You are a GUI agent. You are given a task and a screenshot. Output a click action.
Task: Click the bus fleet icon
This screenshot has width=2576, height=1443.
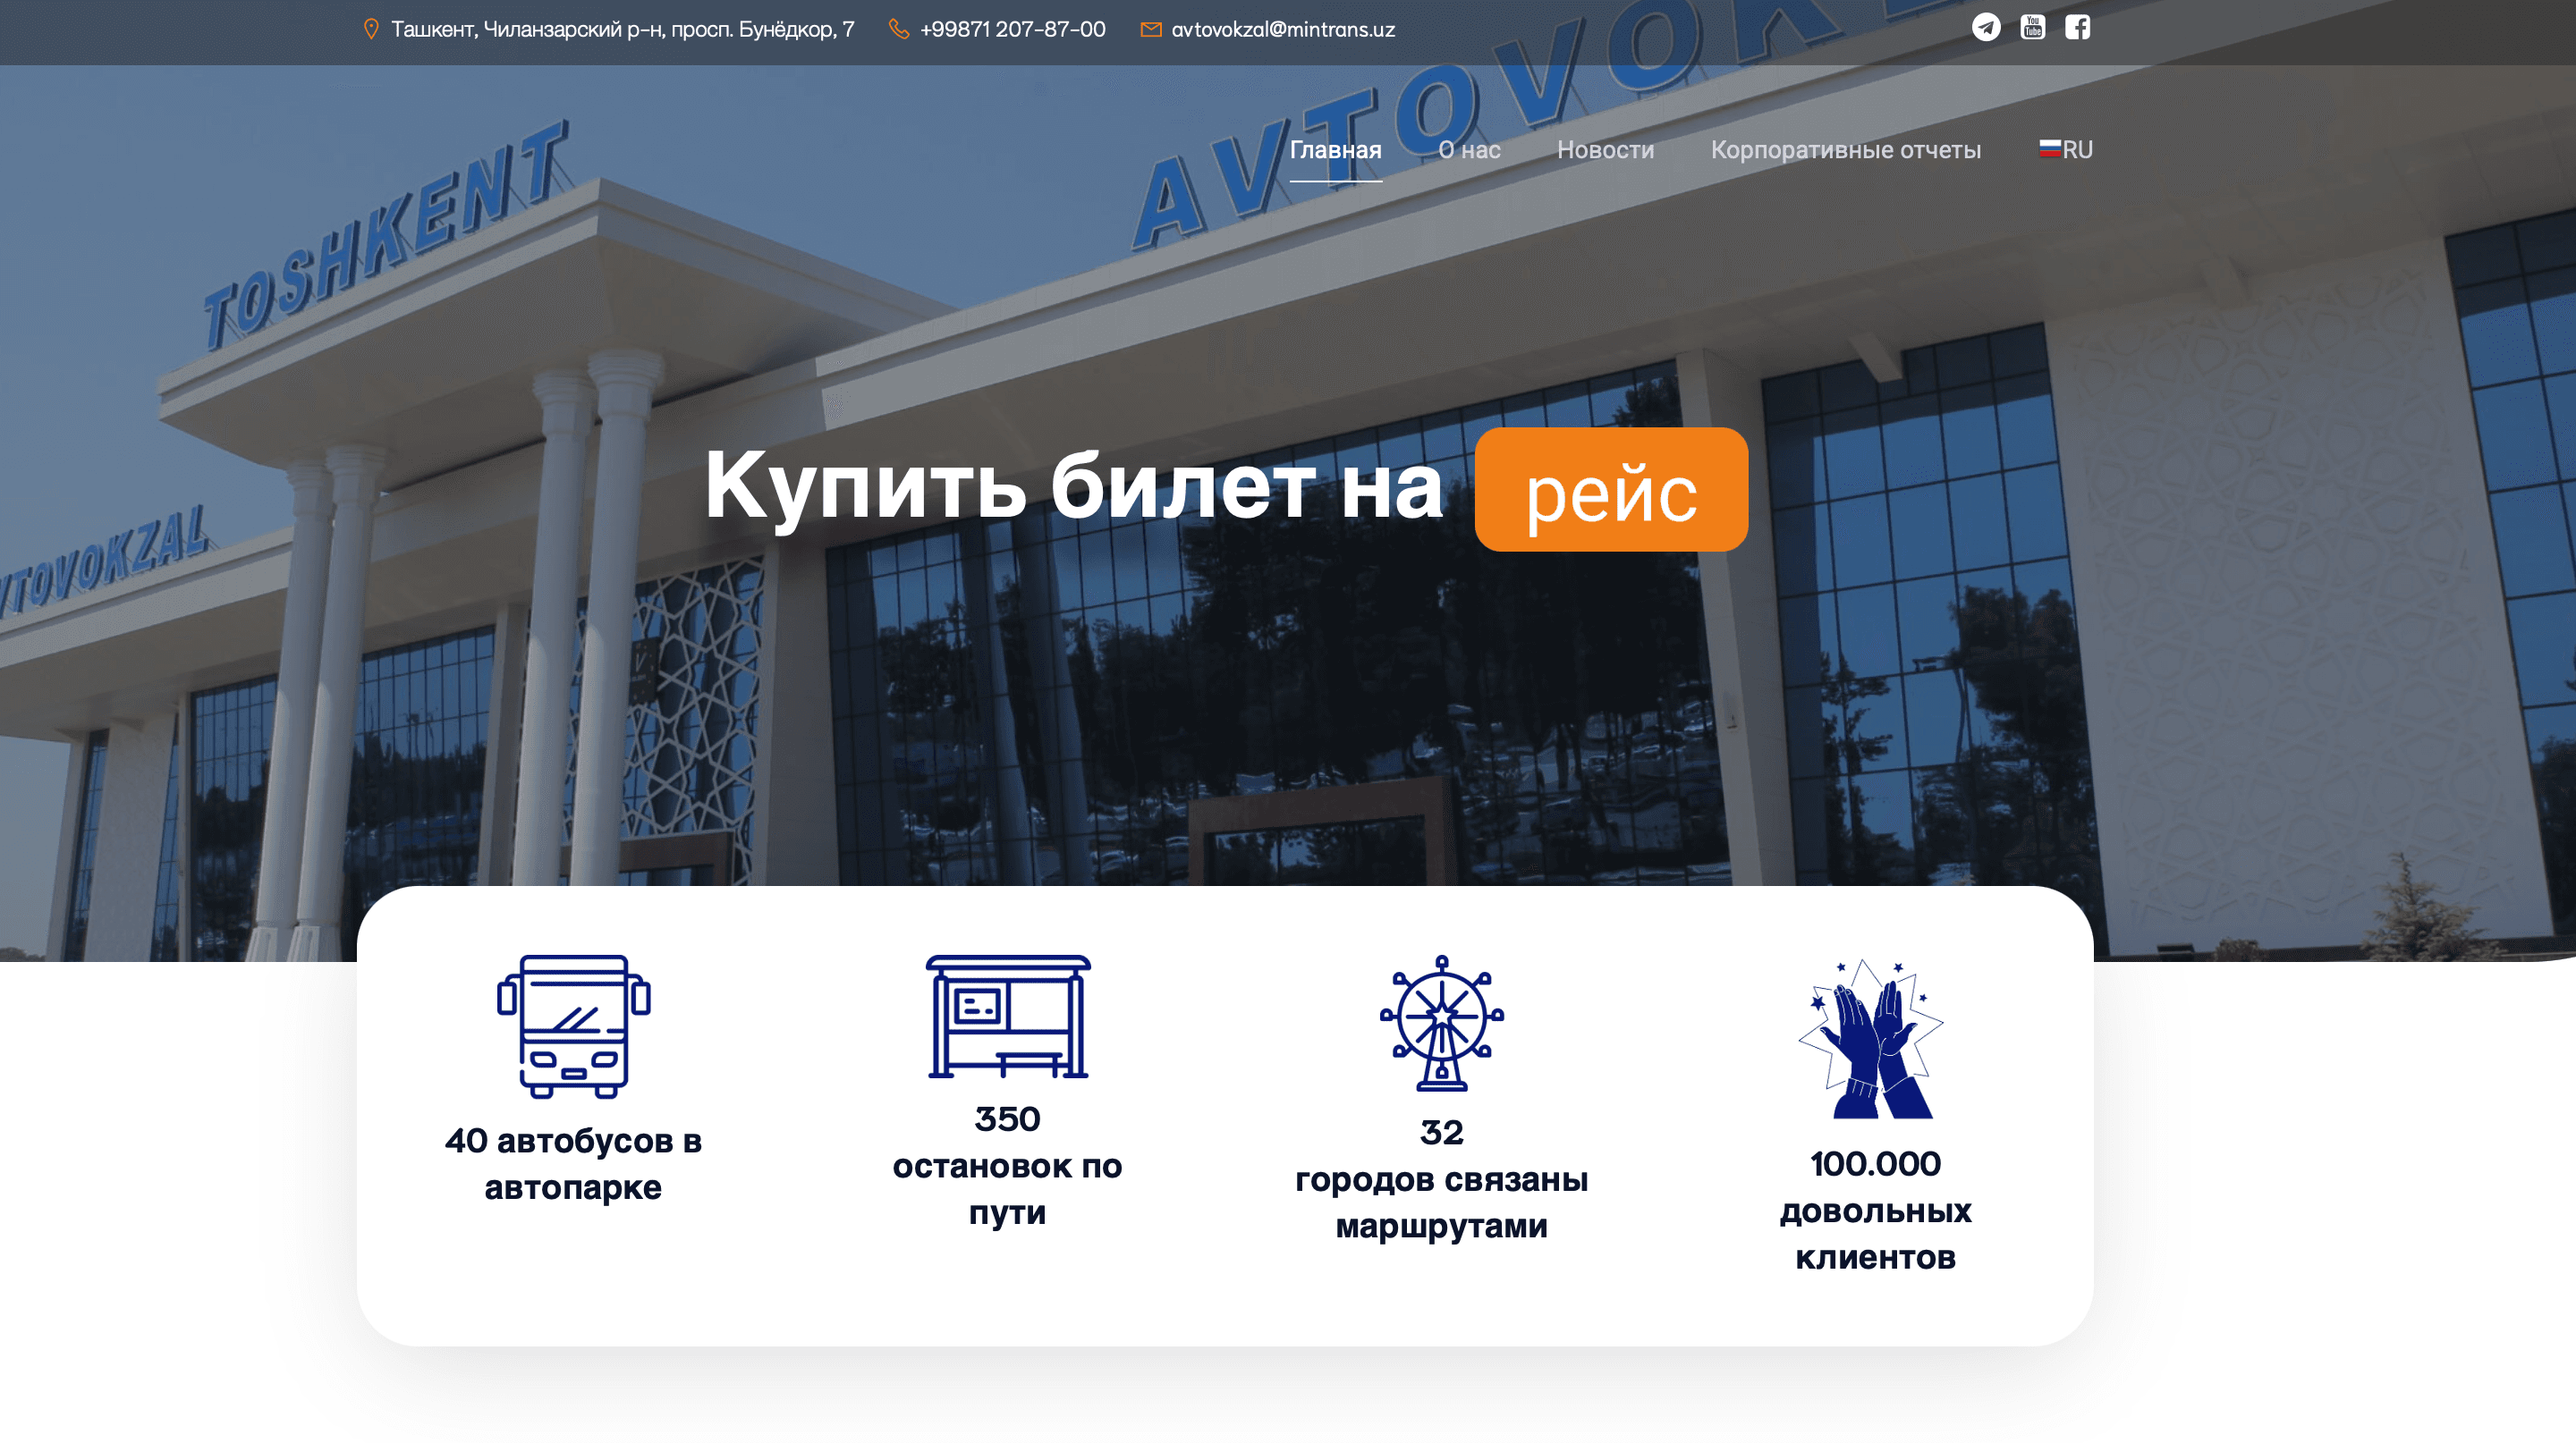point(573,1025)
